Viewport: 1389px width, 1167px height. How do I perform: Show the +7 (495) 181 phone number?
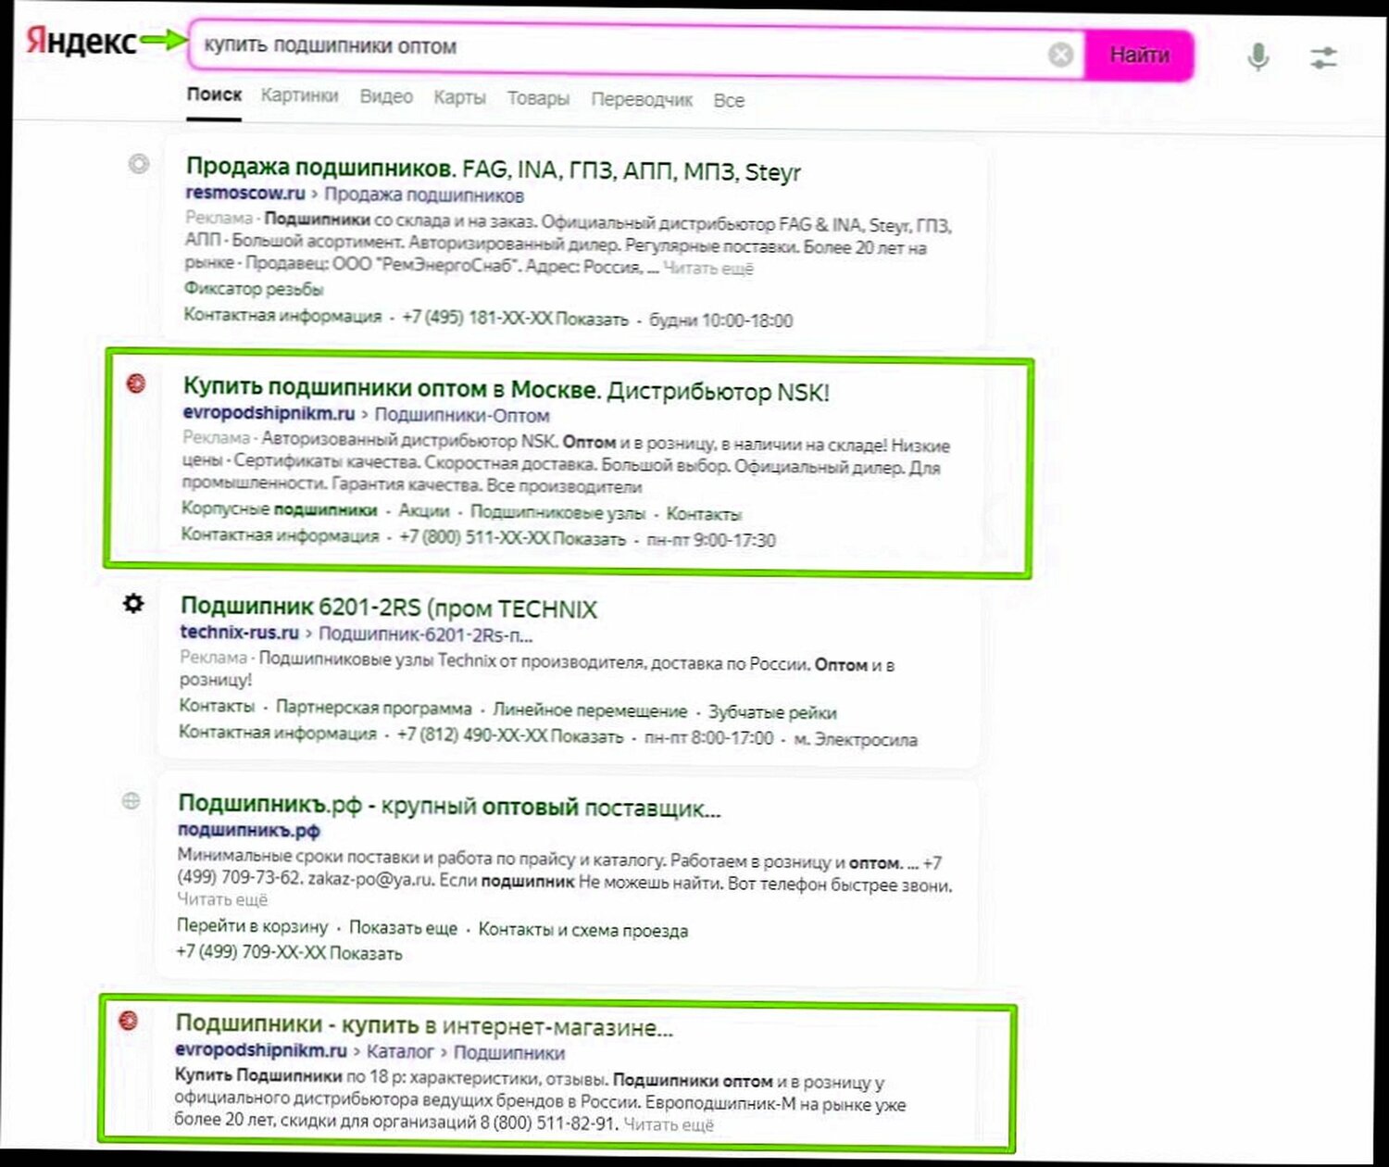pos(515,319)
